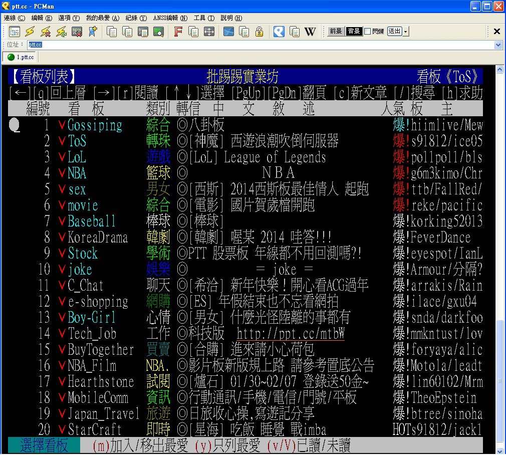Open the 選項 (V) menu
The image size is (506, 455).
point(69,18)
